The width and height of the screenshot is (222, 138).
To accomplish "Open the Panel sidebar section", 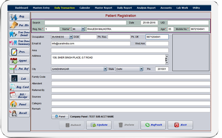I will pyautogui.click(x=19, y=104).
